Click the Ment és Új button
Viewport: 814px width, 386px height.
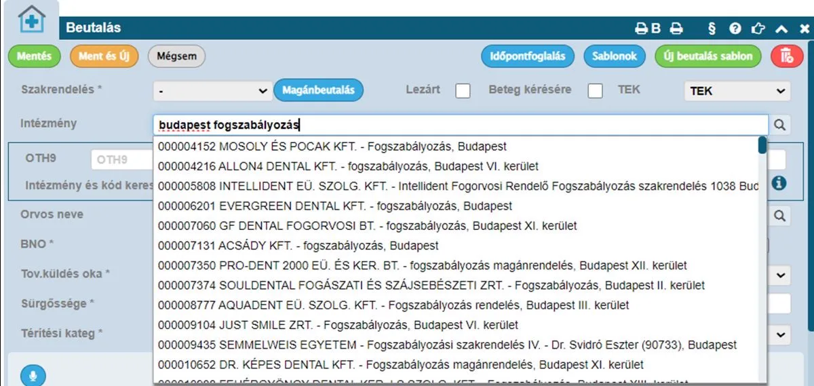coord(104,56)
